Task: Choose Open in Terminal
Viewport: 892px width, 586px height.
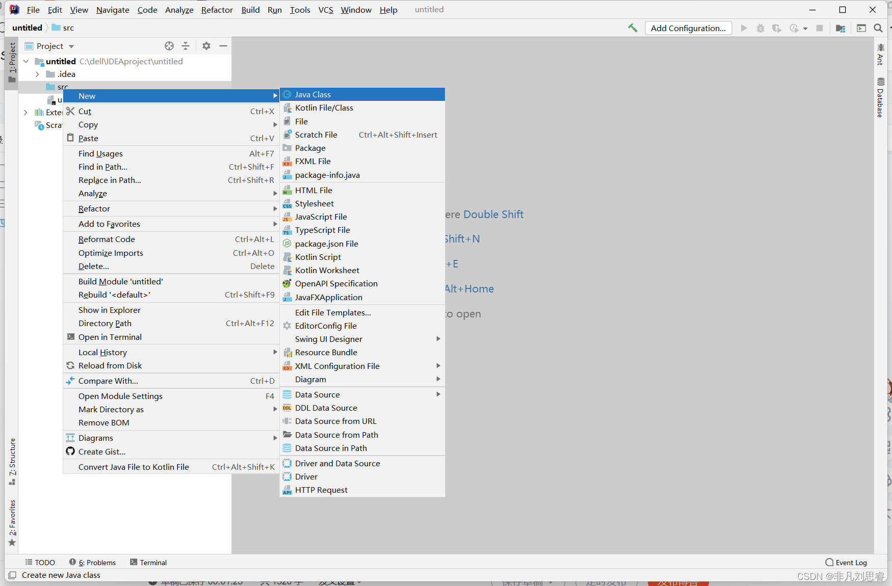Action: point(171,337)
